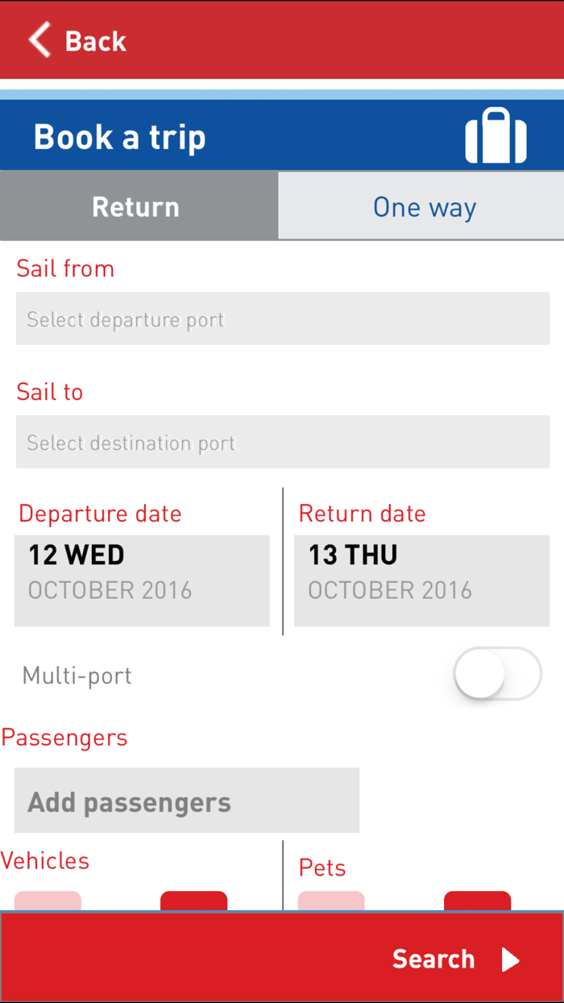The height and width of the screenshot is (1003, 564).
Task: Click the arrow icon inside the Search bar
Action: tap(509, 959)
